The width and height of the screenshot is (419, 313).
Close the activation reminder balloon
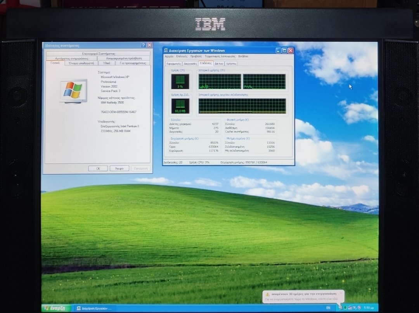341,293
